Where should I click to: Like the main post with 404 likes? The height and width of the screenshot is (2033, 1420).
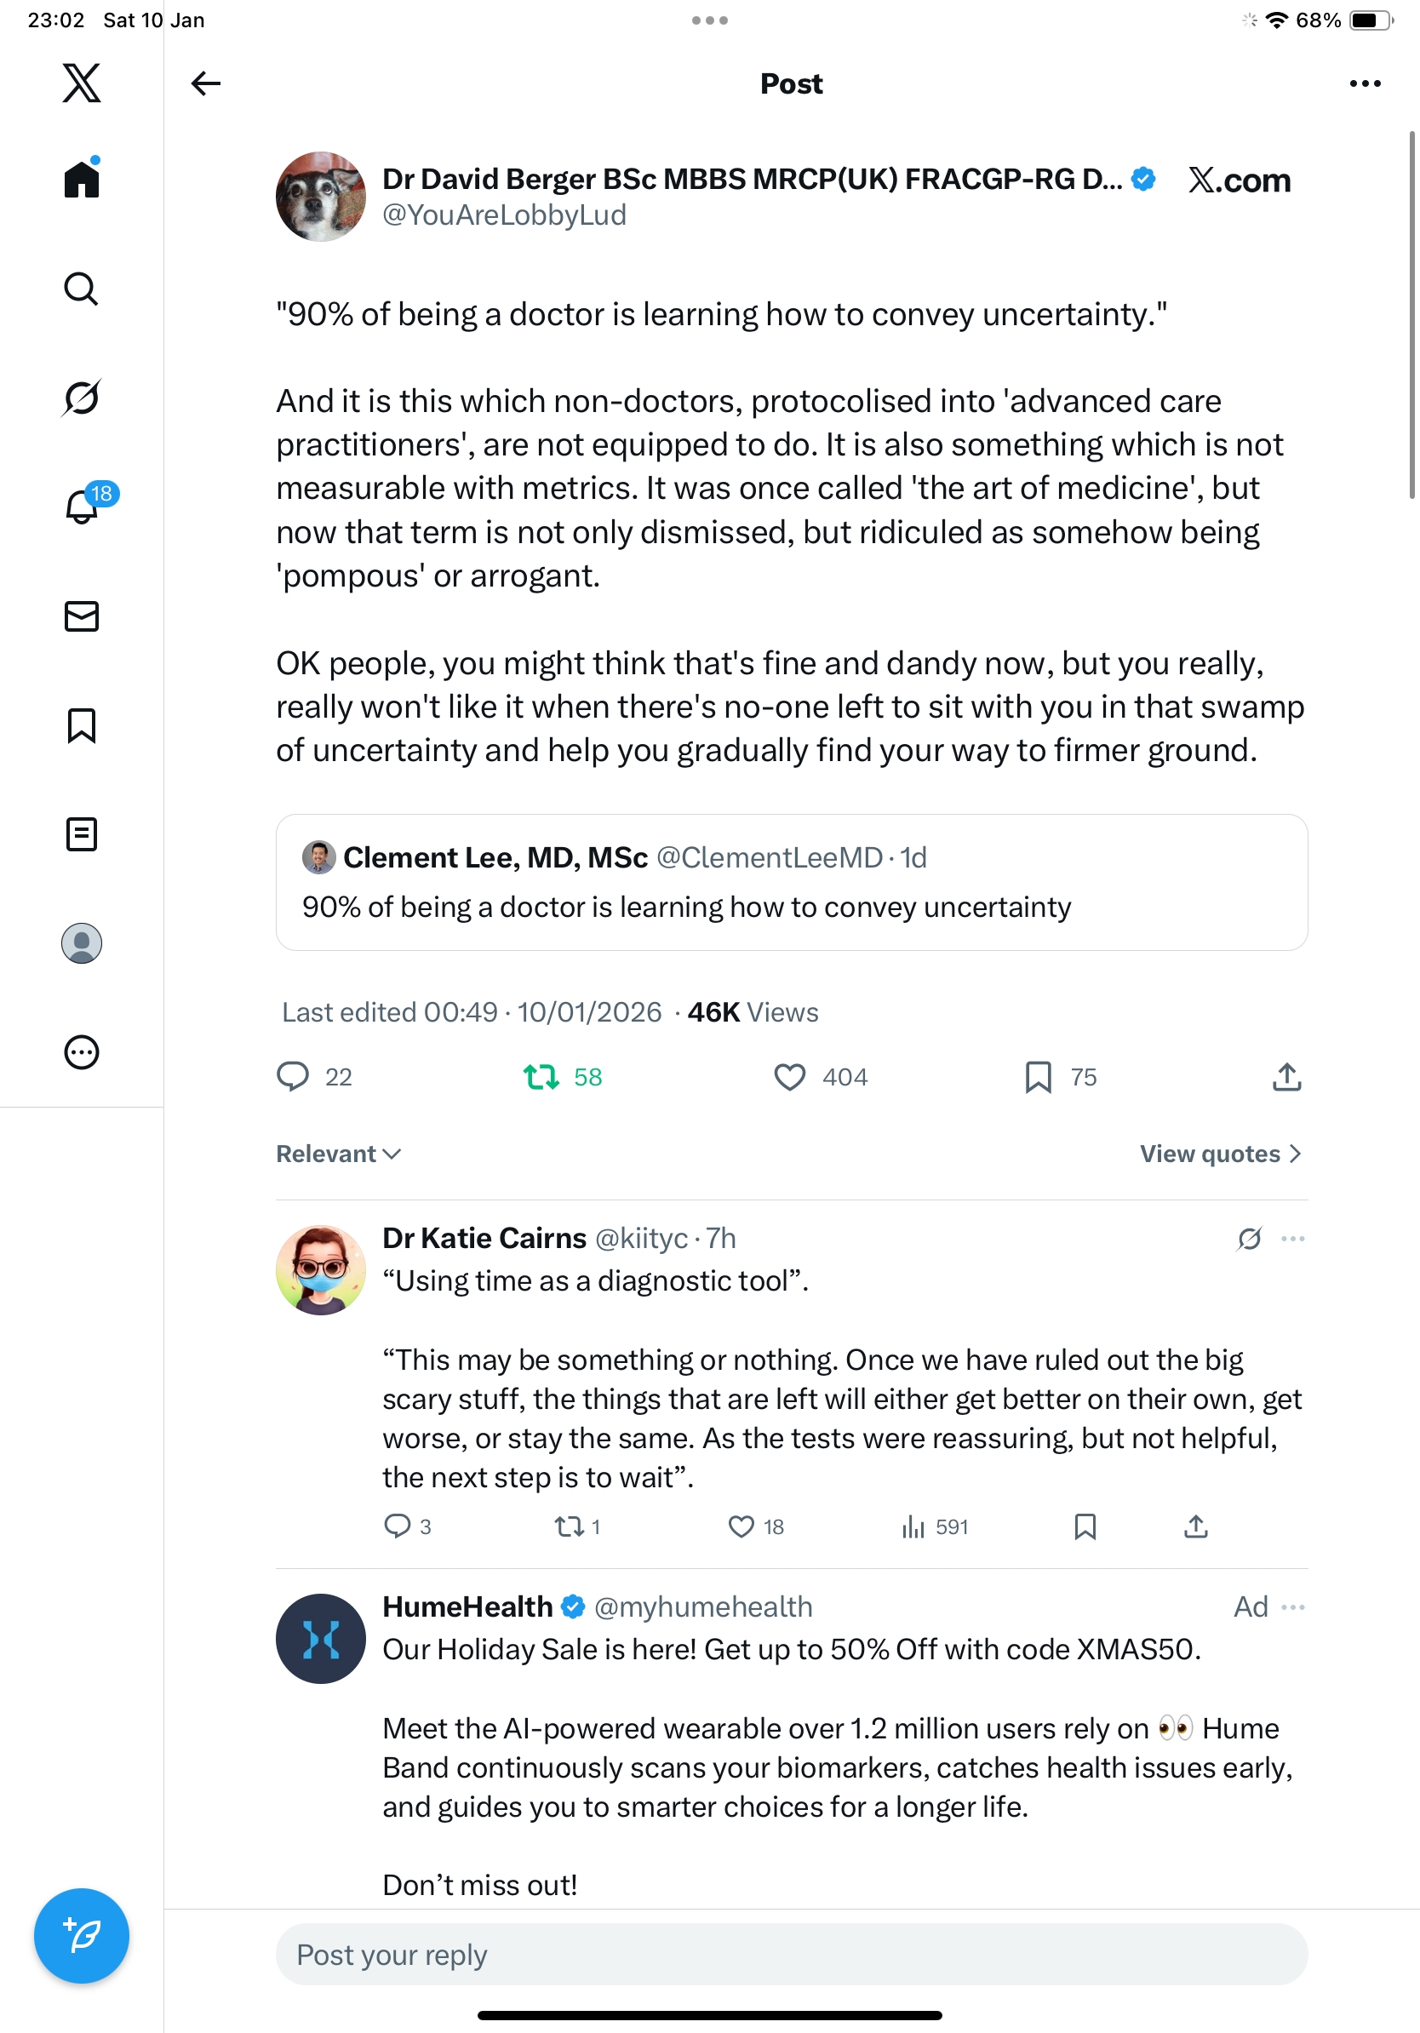(x=790, y=1077)
